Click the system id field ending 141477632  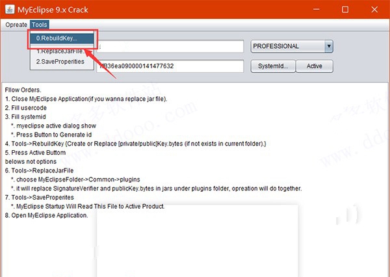point(170,66)
